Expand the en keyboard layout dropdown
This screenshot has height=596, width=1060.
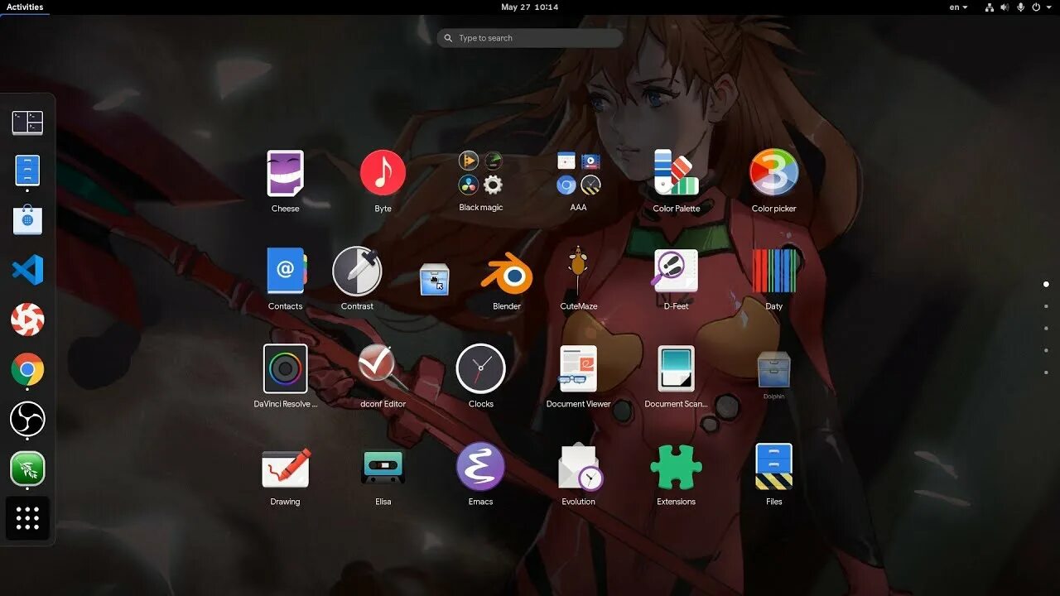958,7
